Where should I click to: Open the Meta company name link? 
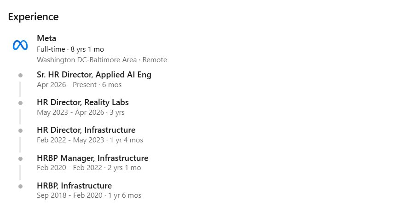coord(46,38)
